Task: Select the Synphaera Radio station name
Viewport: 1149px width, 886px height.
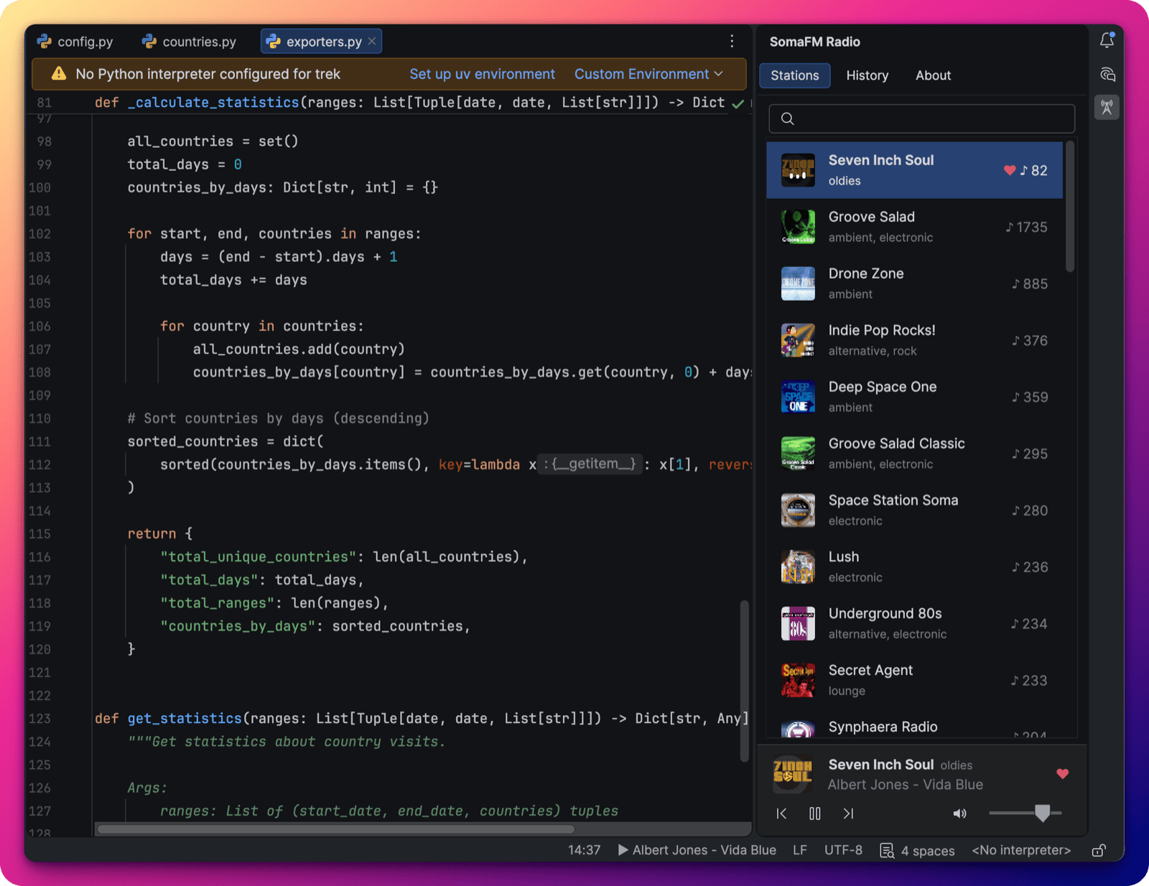Action: tap(883, 727)
